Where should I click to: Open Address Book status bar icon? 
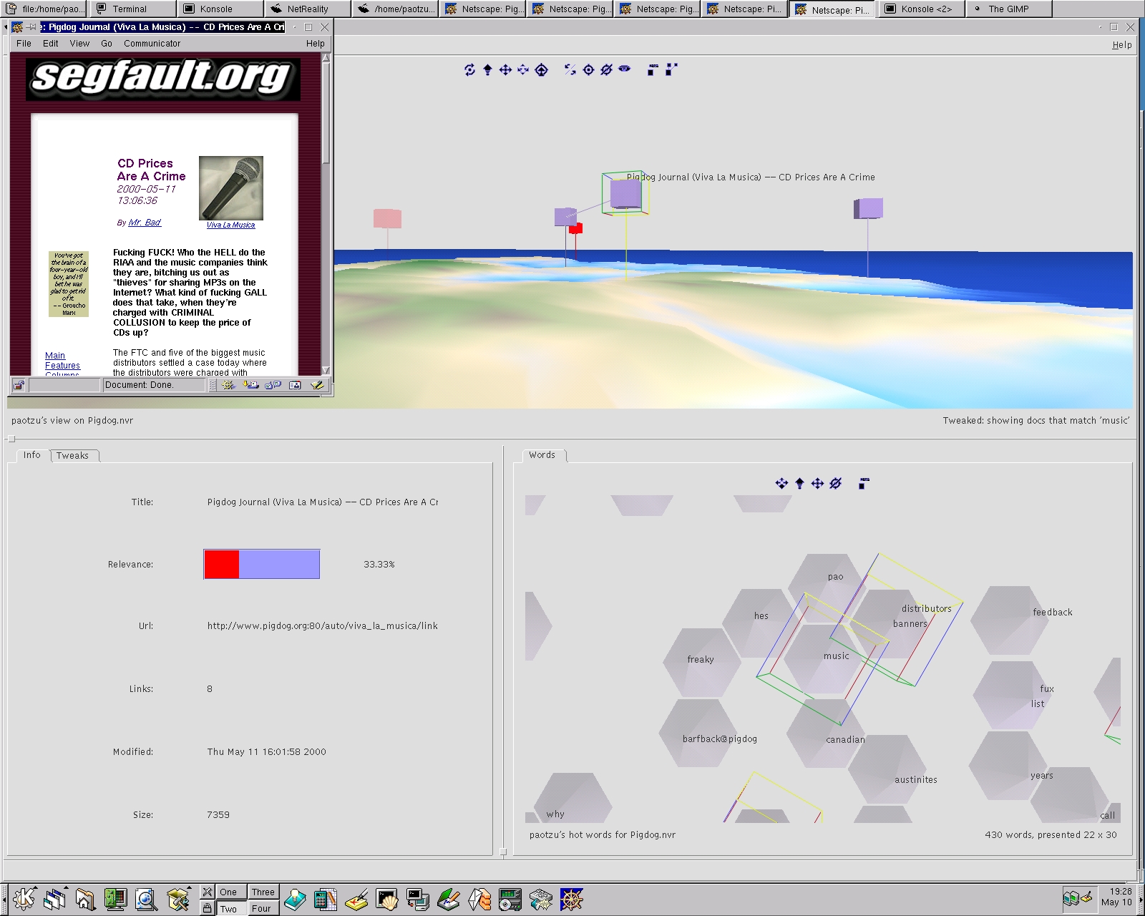295,385
